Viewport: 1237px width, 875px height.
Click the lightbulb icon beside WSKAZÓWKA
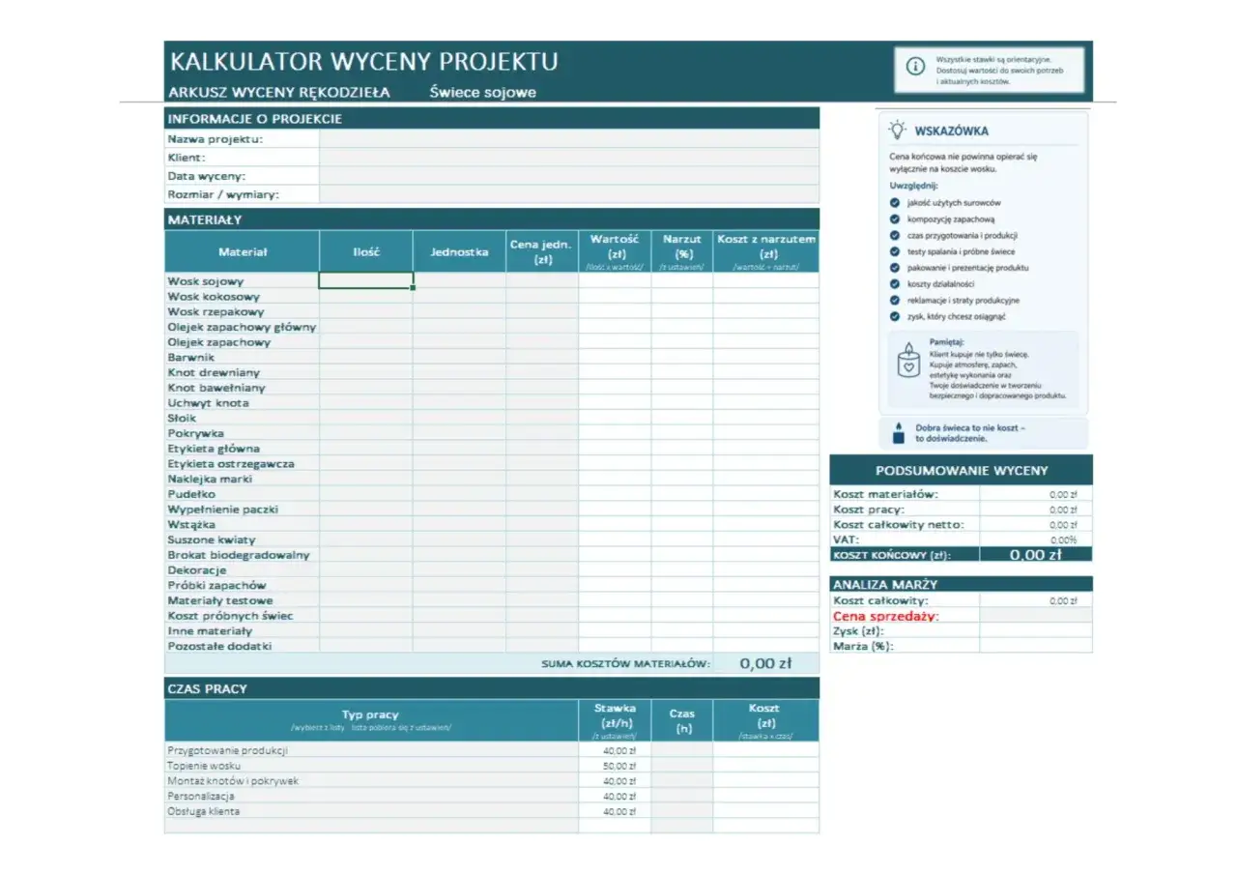click(898, 130)
